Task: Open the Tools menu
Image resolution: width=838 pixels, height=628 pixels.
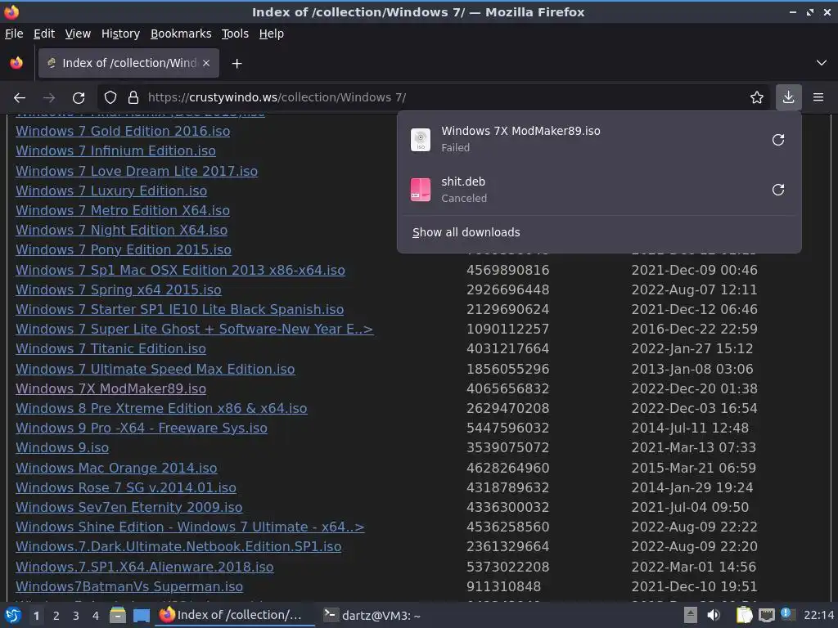Action: pos(235,34)
